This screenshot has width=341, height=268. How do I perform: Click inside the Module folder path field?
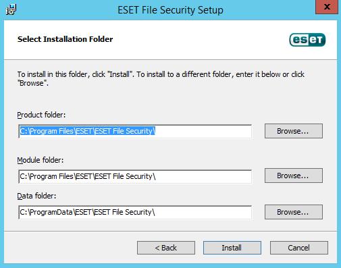point(135,176)
